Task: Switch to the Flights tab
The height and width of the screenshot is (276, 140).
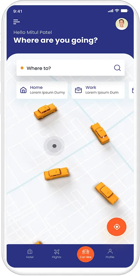Action: pos(57,254)
